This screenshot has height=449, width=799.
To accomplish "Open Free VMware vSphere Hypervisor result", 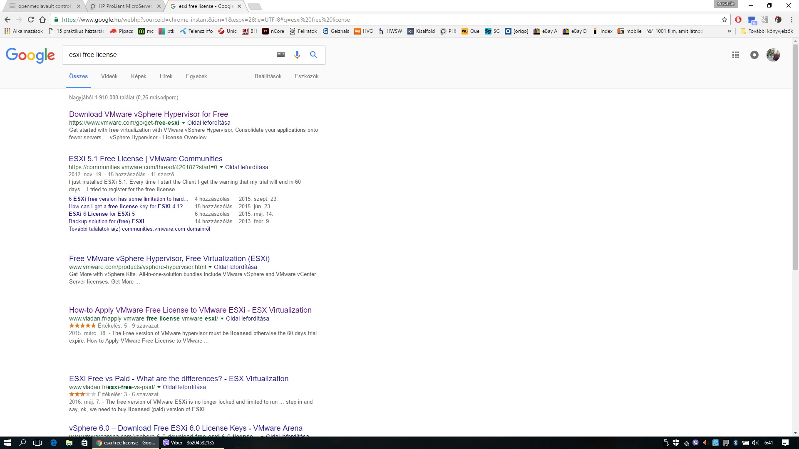I will coord(169,259).
